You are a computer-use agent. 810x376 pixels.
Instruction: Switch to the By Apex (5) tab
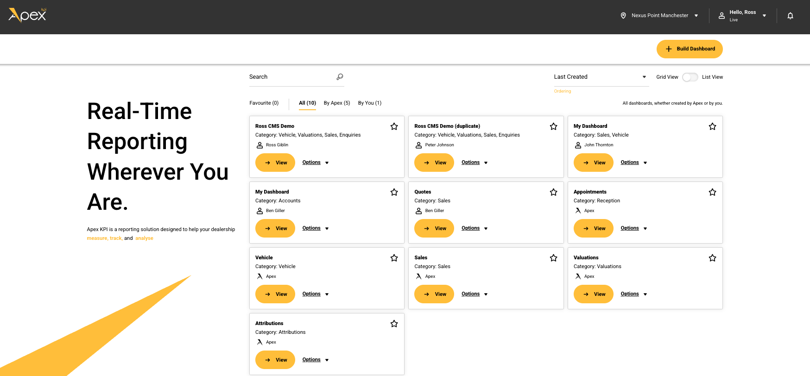click(x=337, y=103)
